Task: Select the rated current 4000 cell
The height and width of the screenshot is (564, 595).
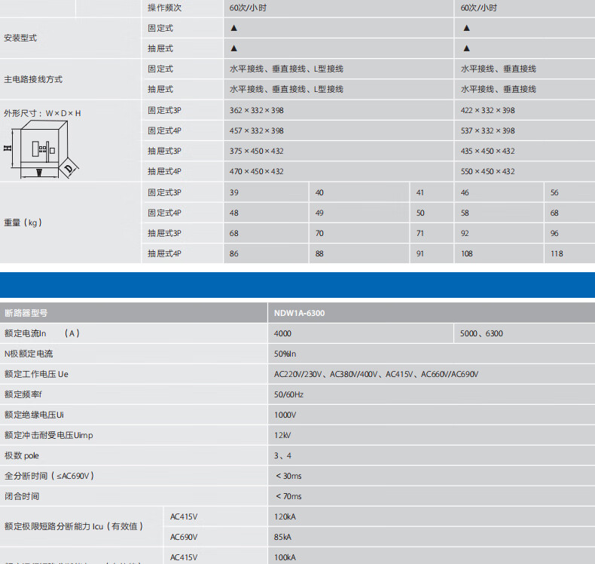Action: coord(282,333)
